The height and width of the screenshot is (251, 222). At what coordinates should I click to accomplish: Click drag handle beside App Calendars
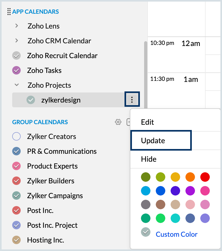coord(9,12)
